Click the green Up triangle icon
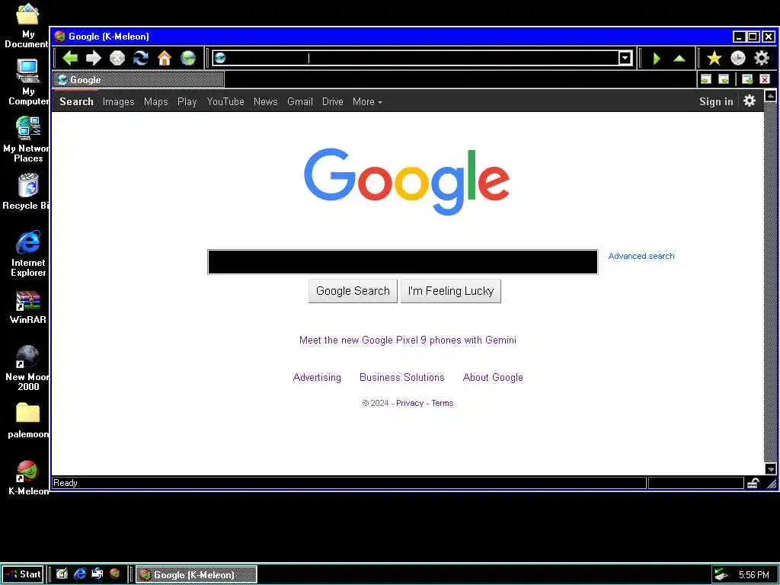Viewport: 780px width, 585px height. tap(679, 58)
